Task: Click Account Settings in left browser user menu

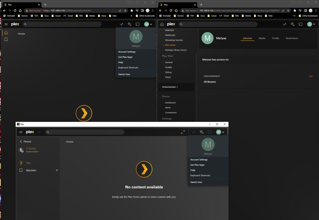Action: [x=127, y=52]
